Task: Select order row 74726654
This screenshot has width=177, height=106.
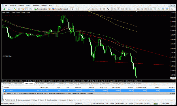Action: [89, 90]
